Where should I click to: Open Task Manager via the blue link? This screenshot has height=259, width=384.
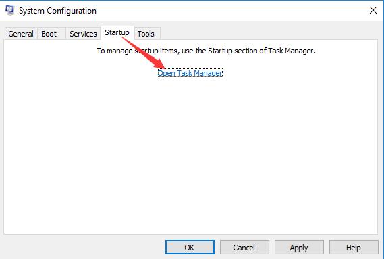(190, 73)
